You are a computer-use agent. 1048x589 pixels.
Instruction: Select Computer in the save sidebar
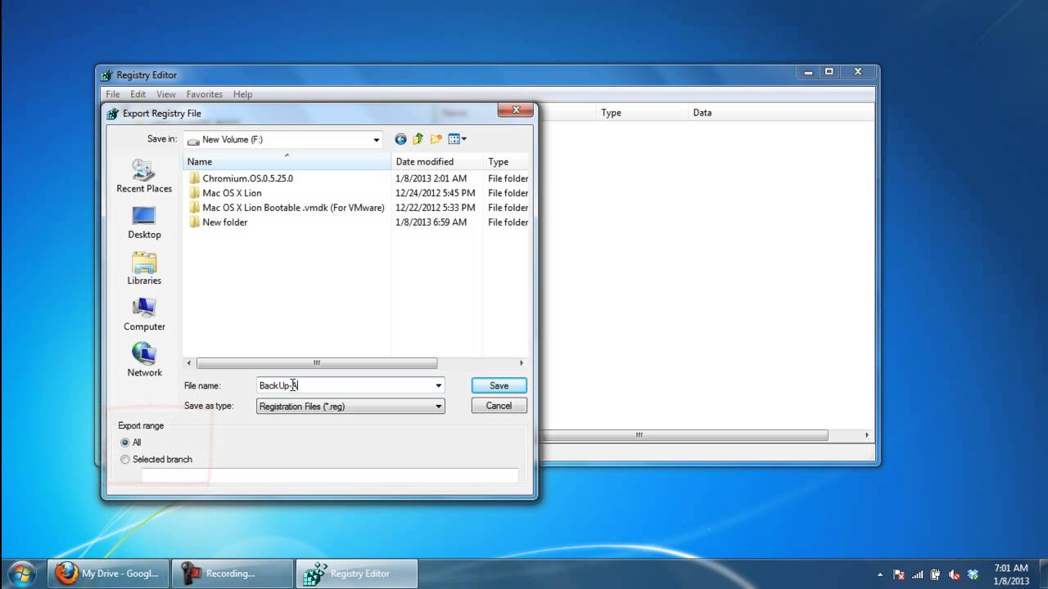point(144,313)
